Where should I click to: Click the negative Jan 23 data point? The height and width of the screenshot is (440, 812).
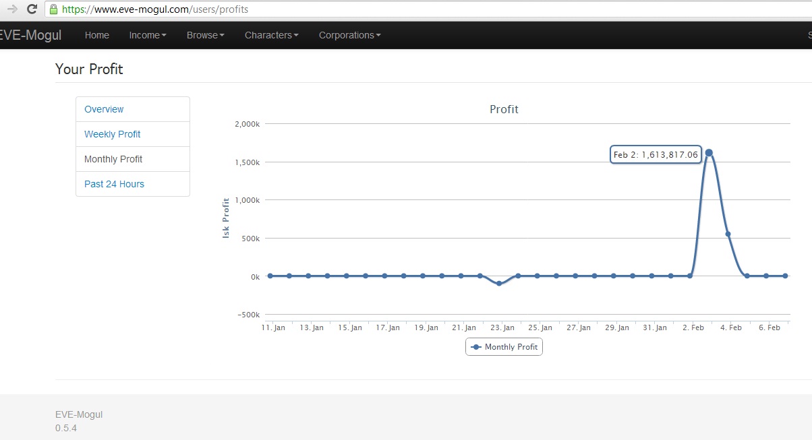(499, 284)
